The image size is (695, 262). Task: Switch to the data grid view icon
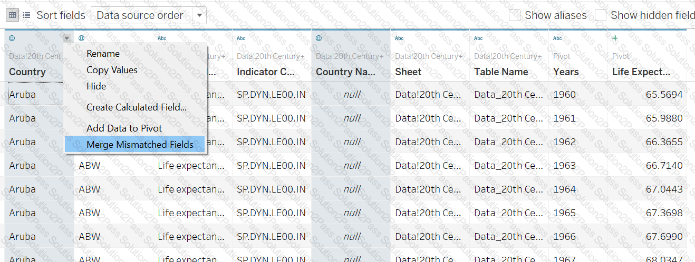(12, 15)
